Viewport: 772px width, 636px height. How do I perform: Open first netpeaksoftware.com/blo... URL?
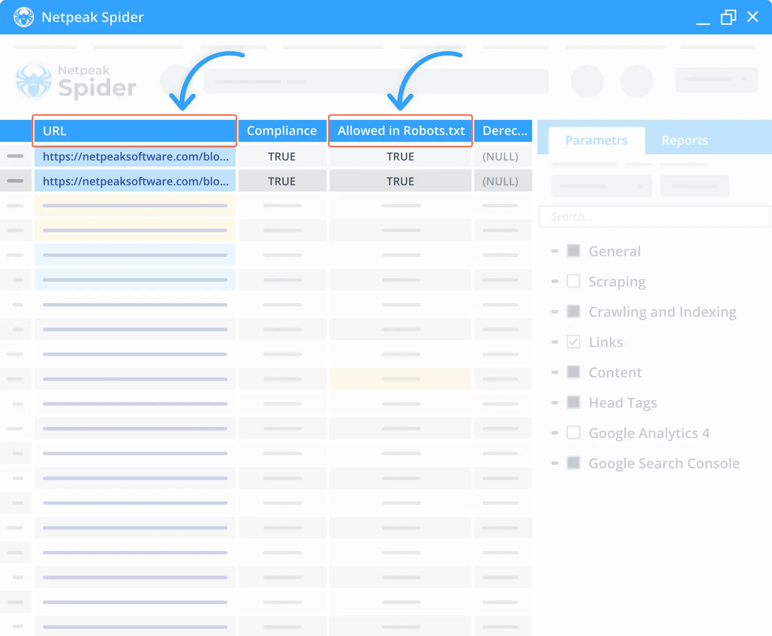[135, 156]
